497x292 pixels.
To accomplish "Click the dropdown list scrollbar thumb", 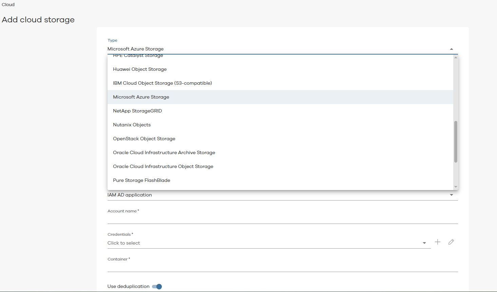I will 456,142.
